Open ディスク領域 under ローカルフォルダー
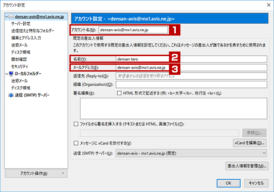274x192 pixels. coord(21,88)
